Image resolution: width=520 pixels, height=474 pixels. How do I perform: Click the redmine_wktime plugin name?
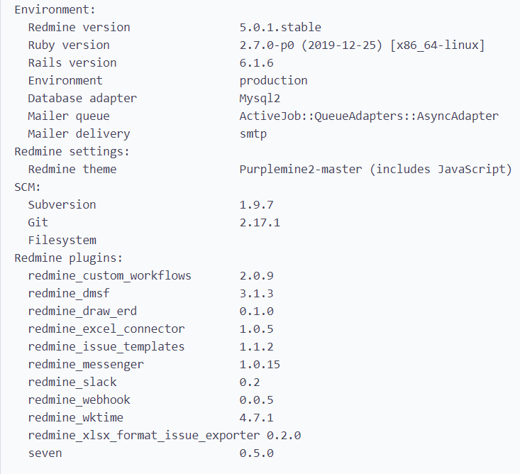75,418
